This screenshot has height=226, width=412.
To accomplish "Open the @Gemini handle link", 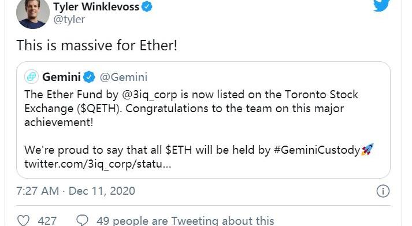I will point(124,77).
